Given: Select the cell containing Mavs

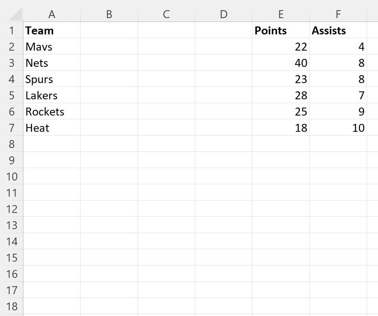Looking at the screenshot, I should coord(52,47).
